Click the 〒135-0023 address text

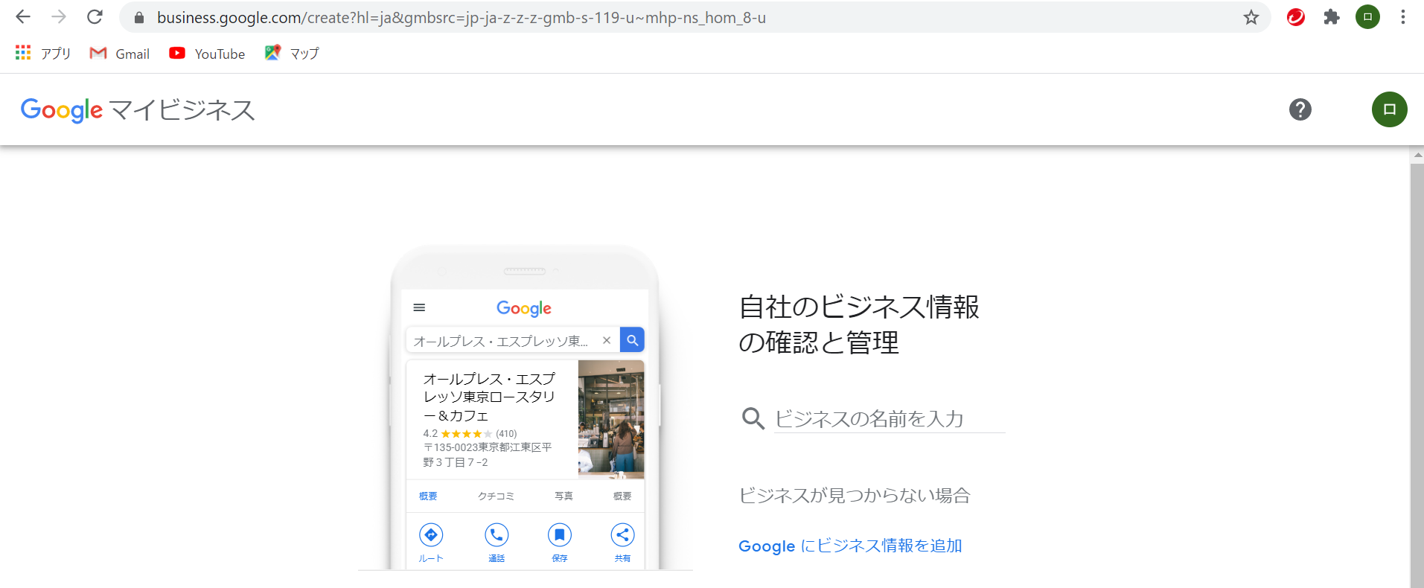pyautogui.click(x=488, y=455)
